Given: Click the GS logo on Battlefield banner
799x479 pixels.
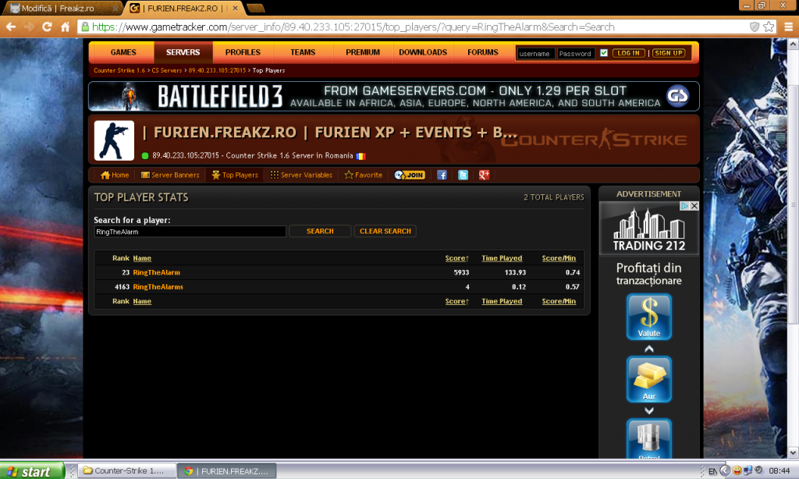Looking at the screenshot, I should tap(678, 96).
